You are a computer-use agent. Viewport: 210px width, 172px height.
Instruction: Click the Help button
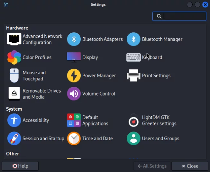[20, 166]
